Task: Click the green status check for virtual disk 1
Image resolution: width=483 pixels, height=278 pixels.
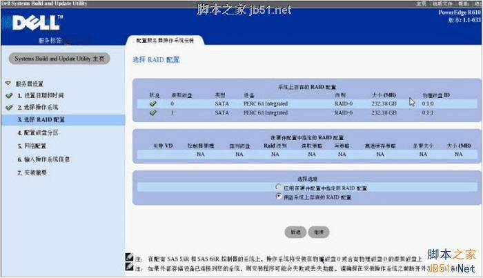Action: (x=152, y=112)
